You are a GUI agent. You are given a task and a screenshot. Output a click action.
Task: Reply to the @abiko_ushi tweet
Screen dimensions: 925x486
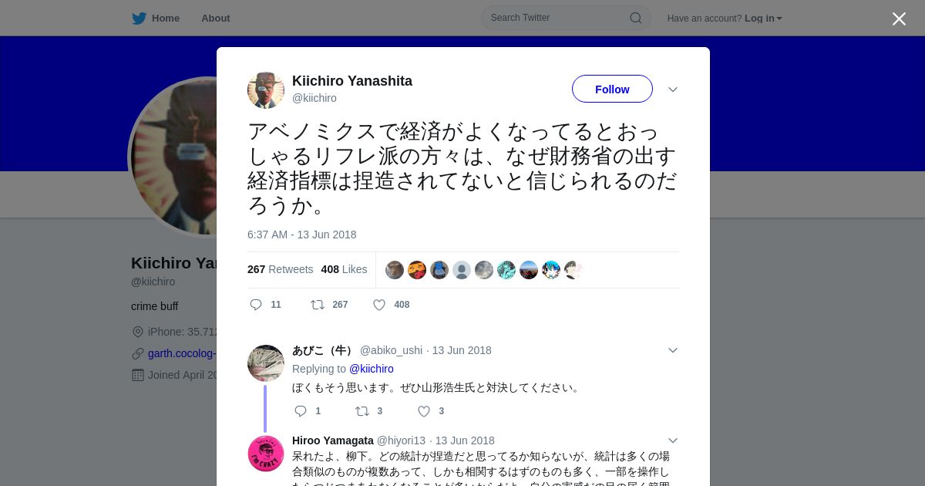pyautogui.click(x=301, y=411)
